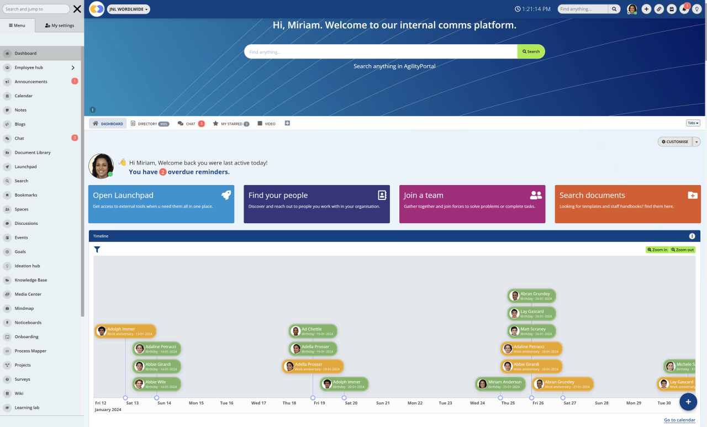Click the link/quick-links icon in the top bar
Viewport: 707px width, 427px height.
[x=659, y=9]
